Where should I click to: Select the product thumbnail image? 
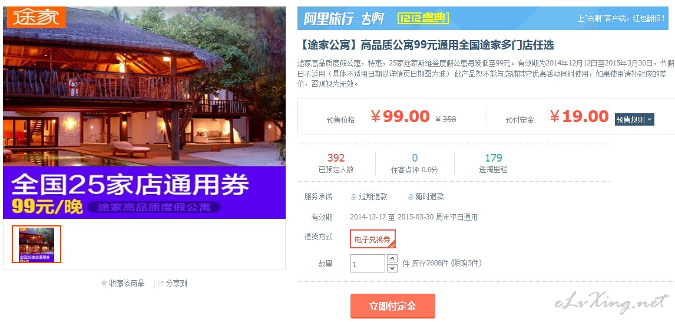(37, 244)
